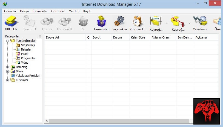Open the Görevler menu

(10, 11)
